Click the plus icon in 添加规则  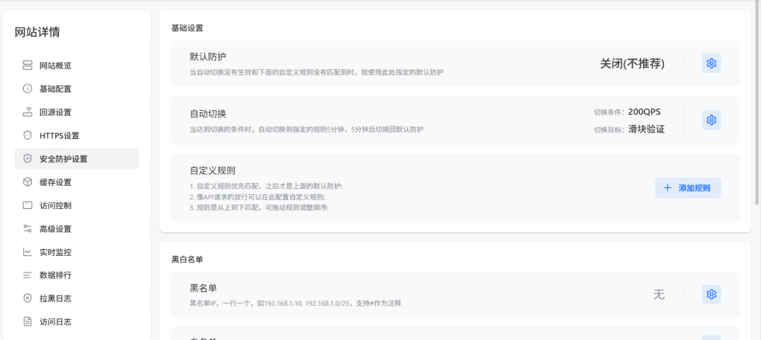coord(668,188)
